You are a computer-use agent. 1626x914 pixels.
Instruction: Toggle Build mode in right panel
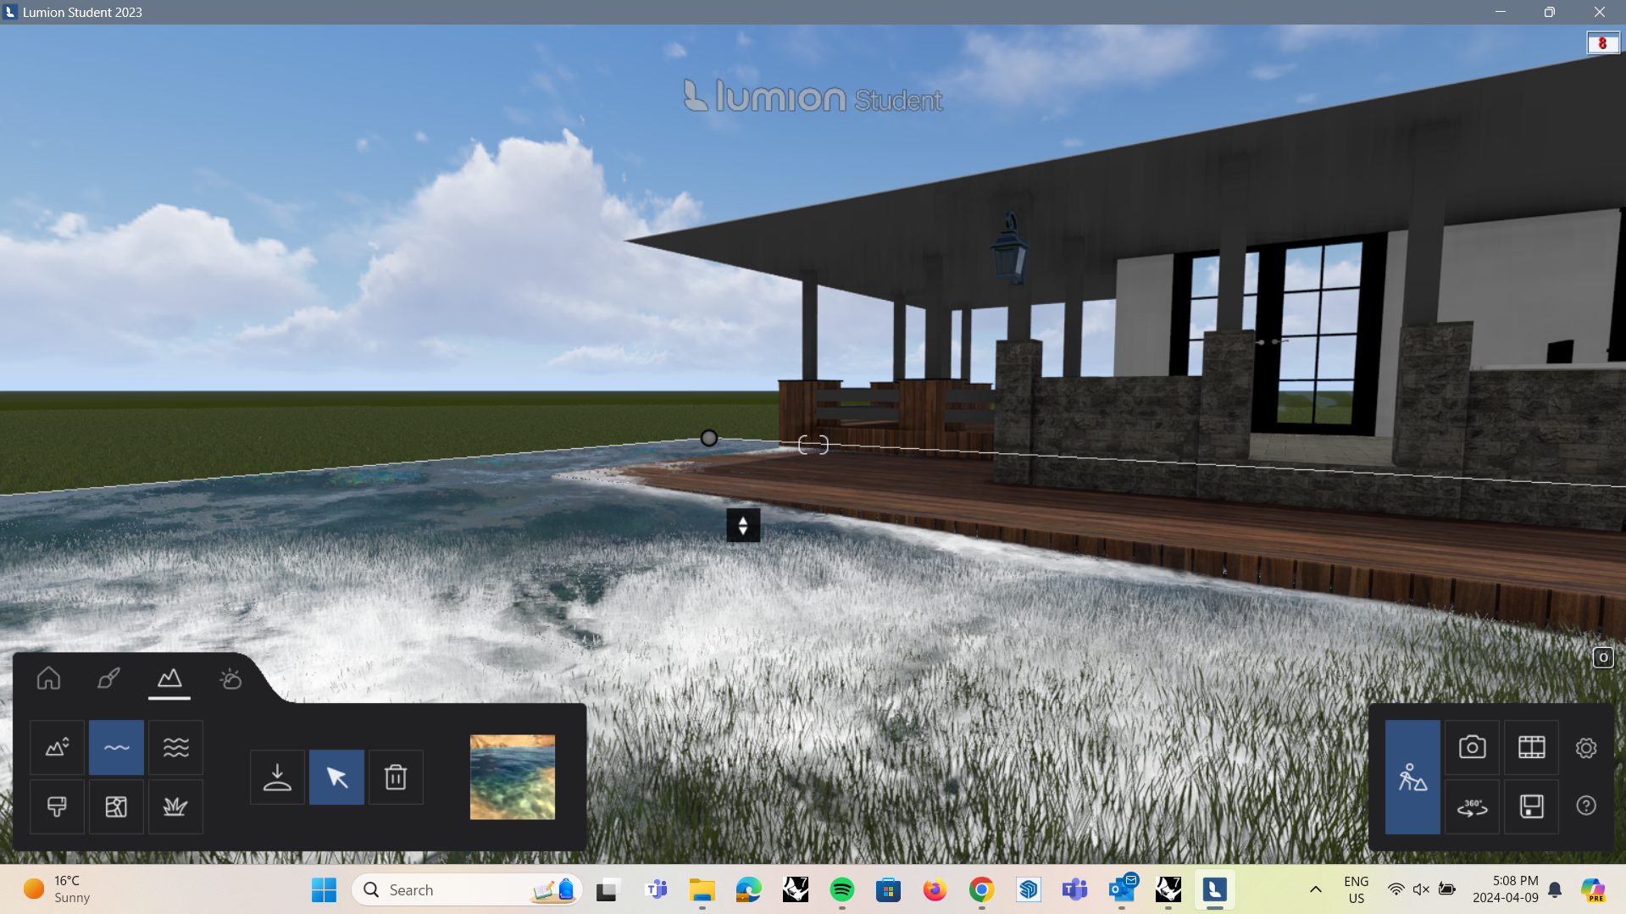point(1412,777)
